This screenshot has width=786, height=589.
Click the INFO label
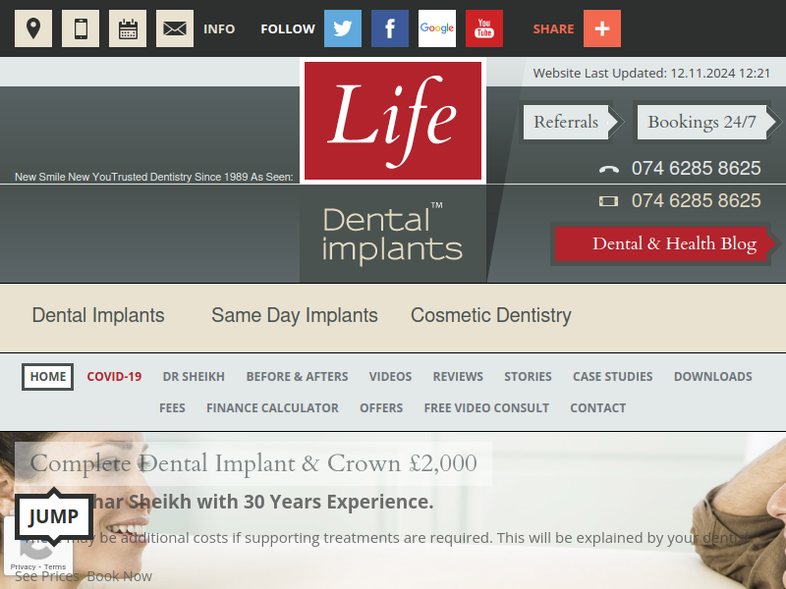tap(219, 29)
